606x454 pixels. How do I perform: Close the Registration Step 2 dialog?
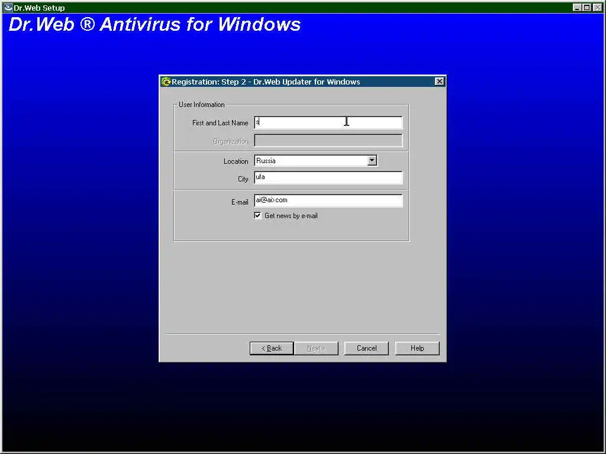tap(440, 82)
